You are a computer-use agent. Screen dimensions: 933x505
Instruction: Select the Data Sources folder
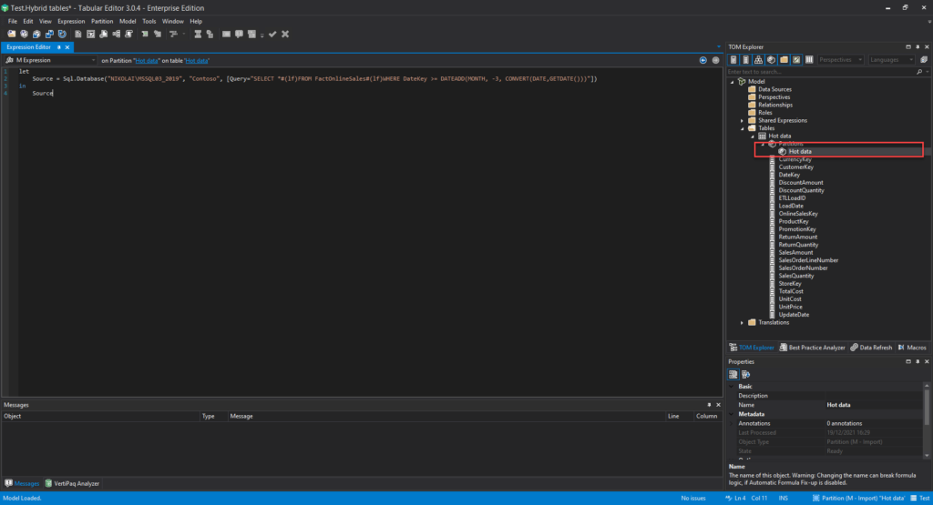[774, 90]
